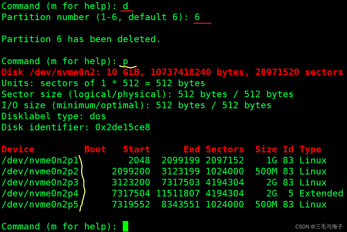Click the 'Id' column header
This screenshot has width=347, height=232.
288,149
